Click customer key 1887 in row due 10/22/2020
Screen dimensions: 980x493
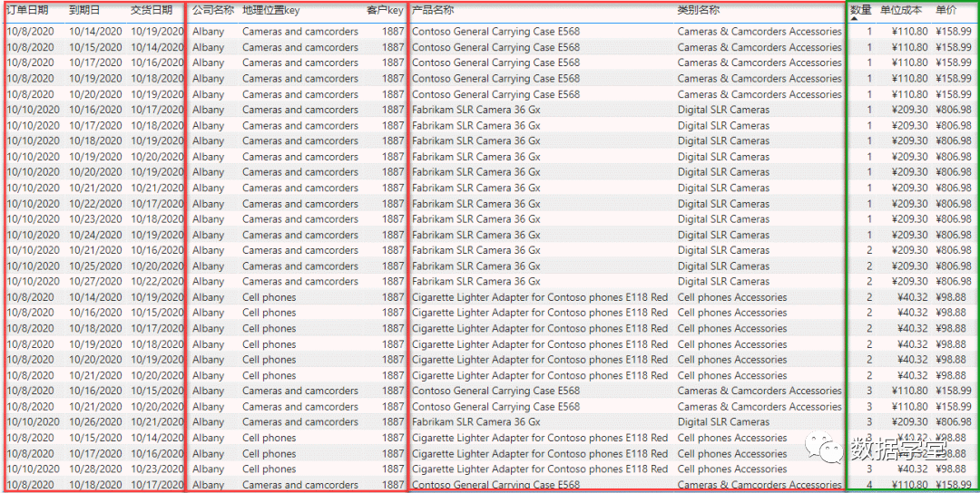pyautogui.click(x=393, y=203)
